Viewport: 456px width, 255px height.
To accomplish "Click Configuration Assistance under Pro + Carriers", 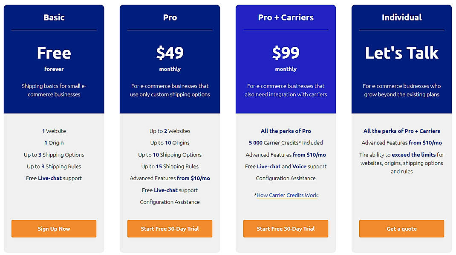I will 286,178.
